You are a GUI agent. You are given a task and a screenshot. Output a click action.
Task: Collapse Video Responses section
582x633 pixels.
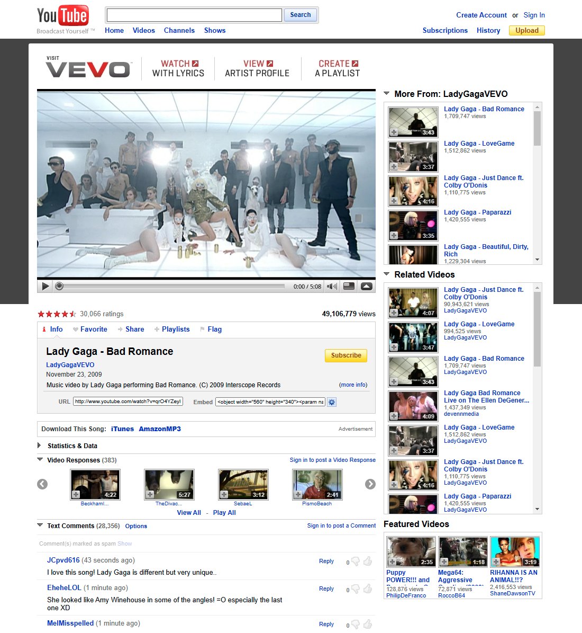(40, 459)
